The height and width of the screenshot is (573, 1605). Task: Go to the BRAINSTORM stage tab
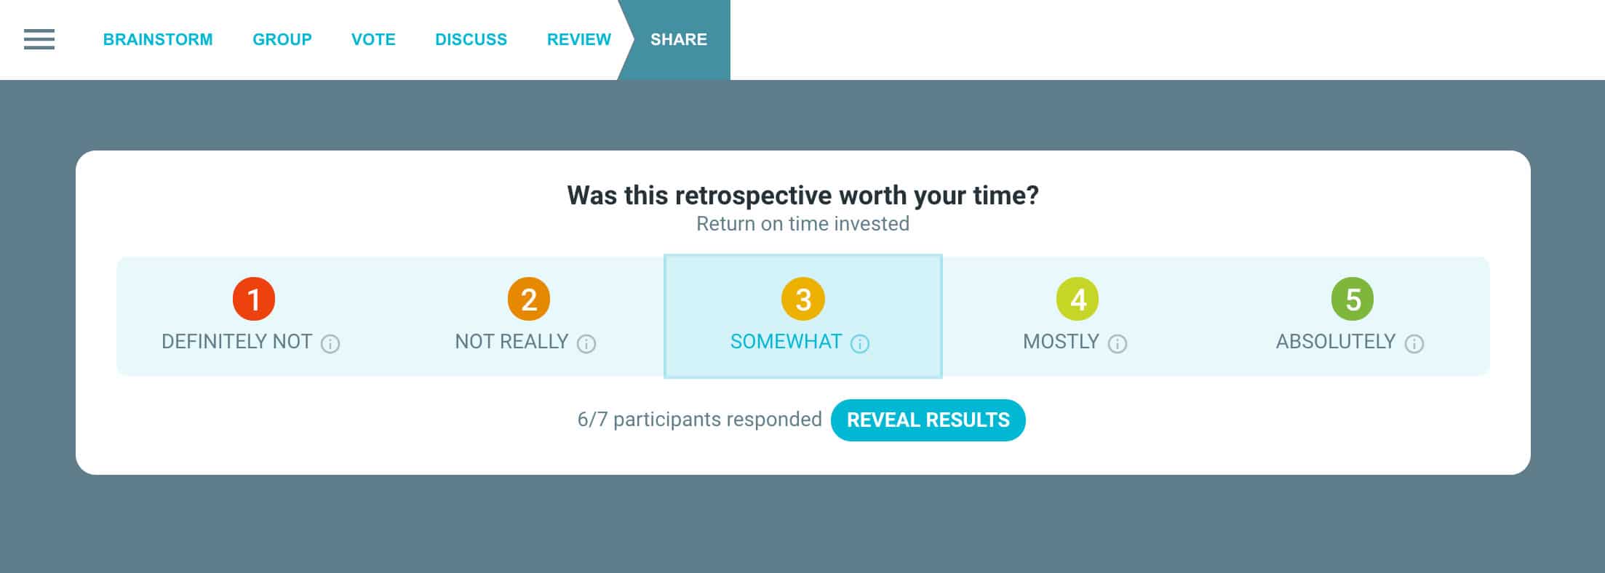[x=158, y=39]
